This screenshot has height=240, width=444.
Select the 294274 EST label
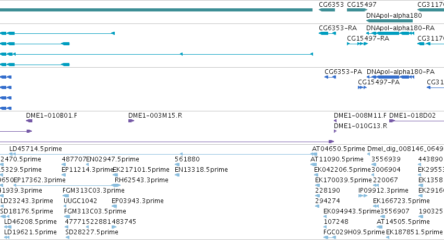(x=328, y=201)
